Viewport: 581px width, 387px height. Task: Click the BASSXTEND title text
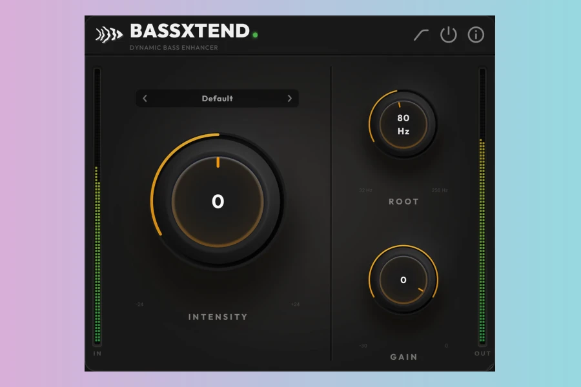click(x=190, y=31)
